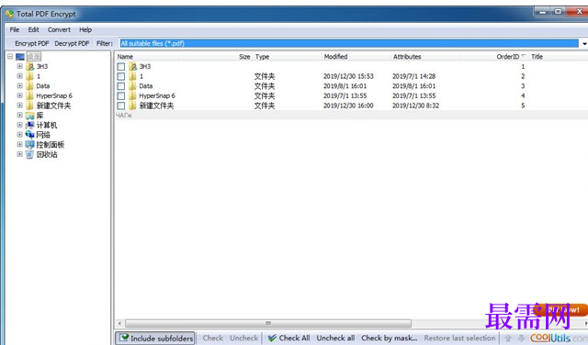Click Data folder icon in tree

30,86
